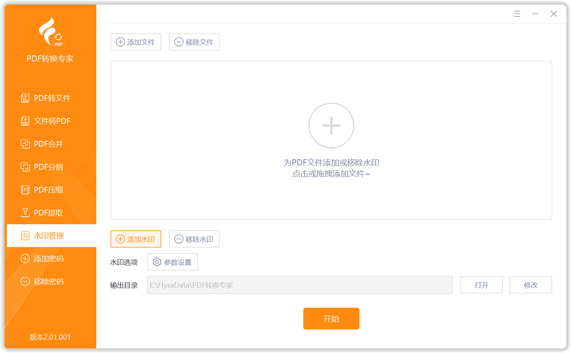
Task: Open 参数设置 watermark options
Action: (172, 262)
